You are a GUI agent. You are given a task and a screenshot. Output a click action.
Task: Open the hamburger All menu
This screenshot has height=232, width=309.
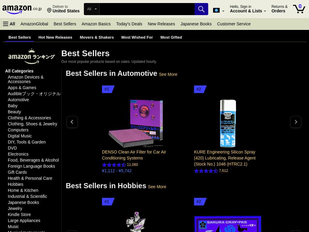point(9,24)
